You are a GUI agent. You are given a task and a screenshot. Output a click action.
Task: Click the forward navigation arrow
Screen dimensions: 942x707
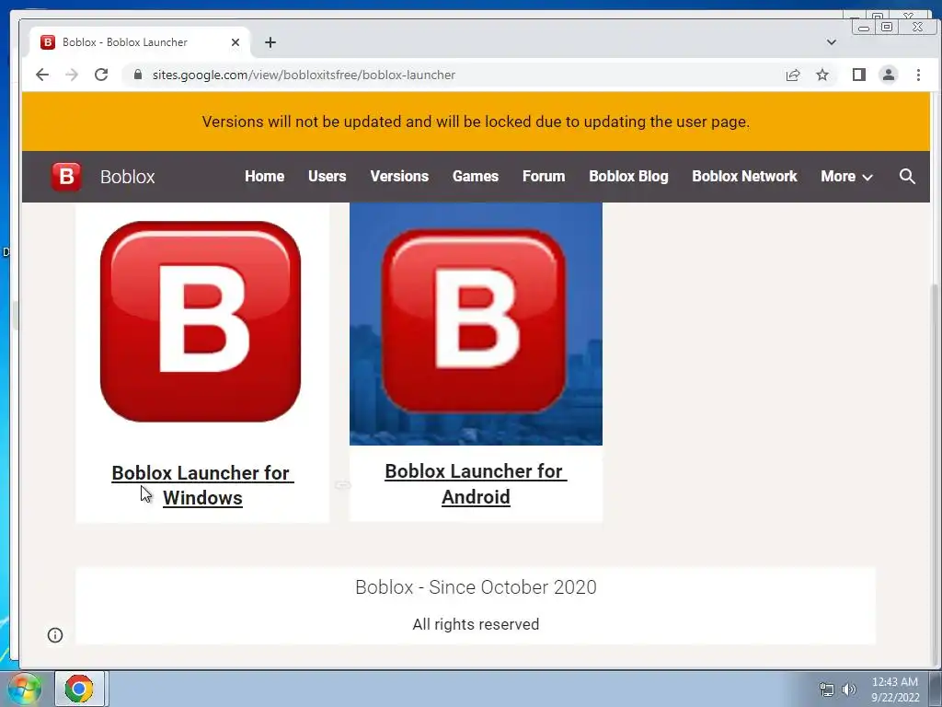(x=72, y=75)
